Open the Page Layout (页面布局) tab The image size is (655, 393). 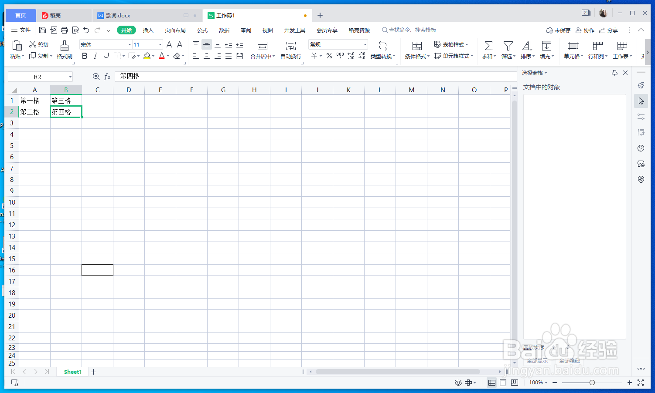click(175, 30)
